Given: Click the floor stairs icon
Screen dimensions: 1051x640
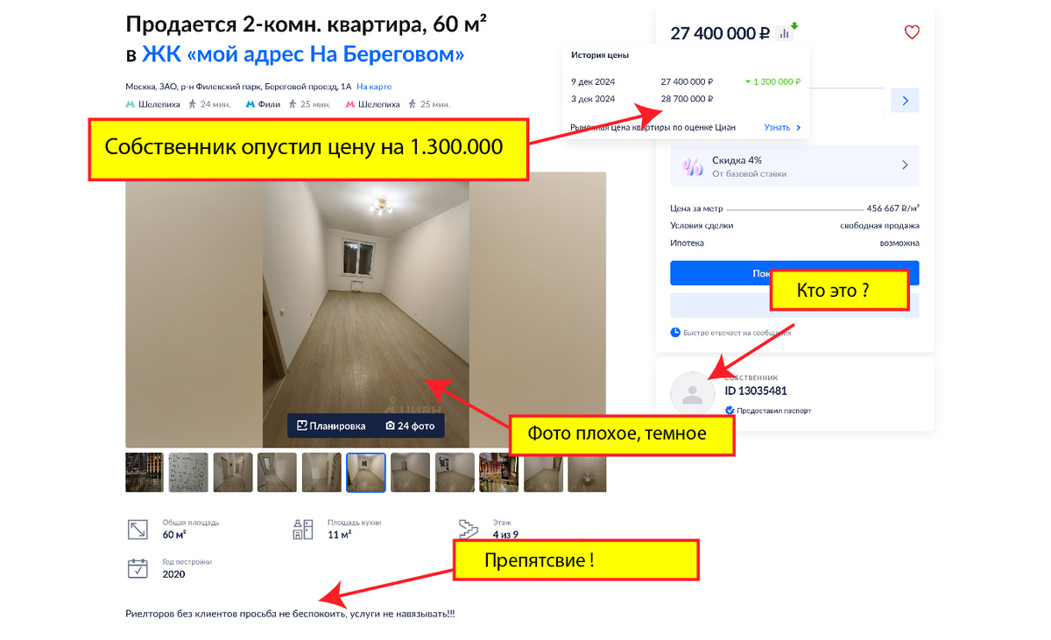Looking at the screenshot, I should (469, 528).
